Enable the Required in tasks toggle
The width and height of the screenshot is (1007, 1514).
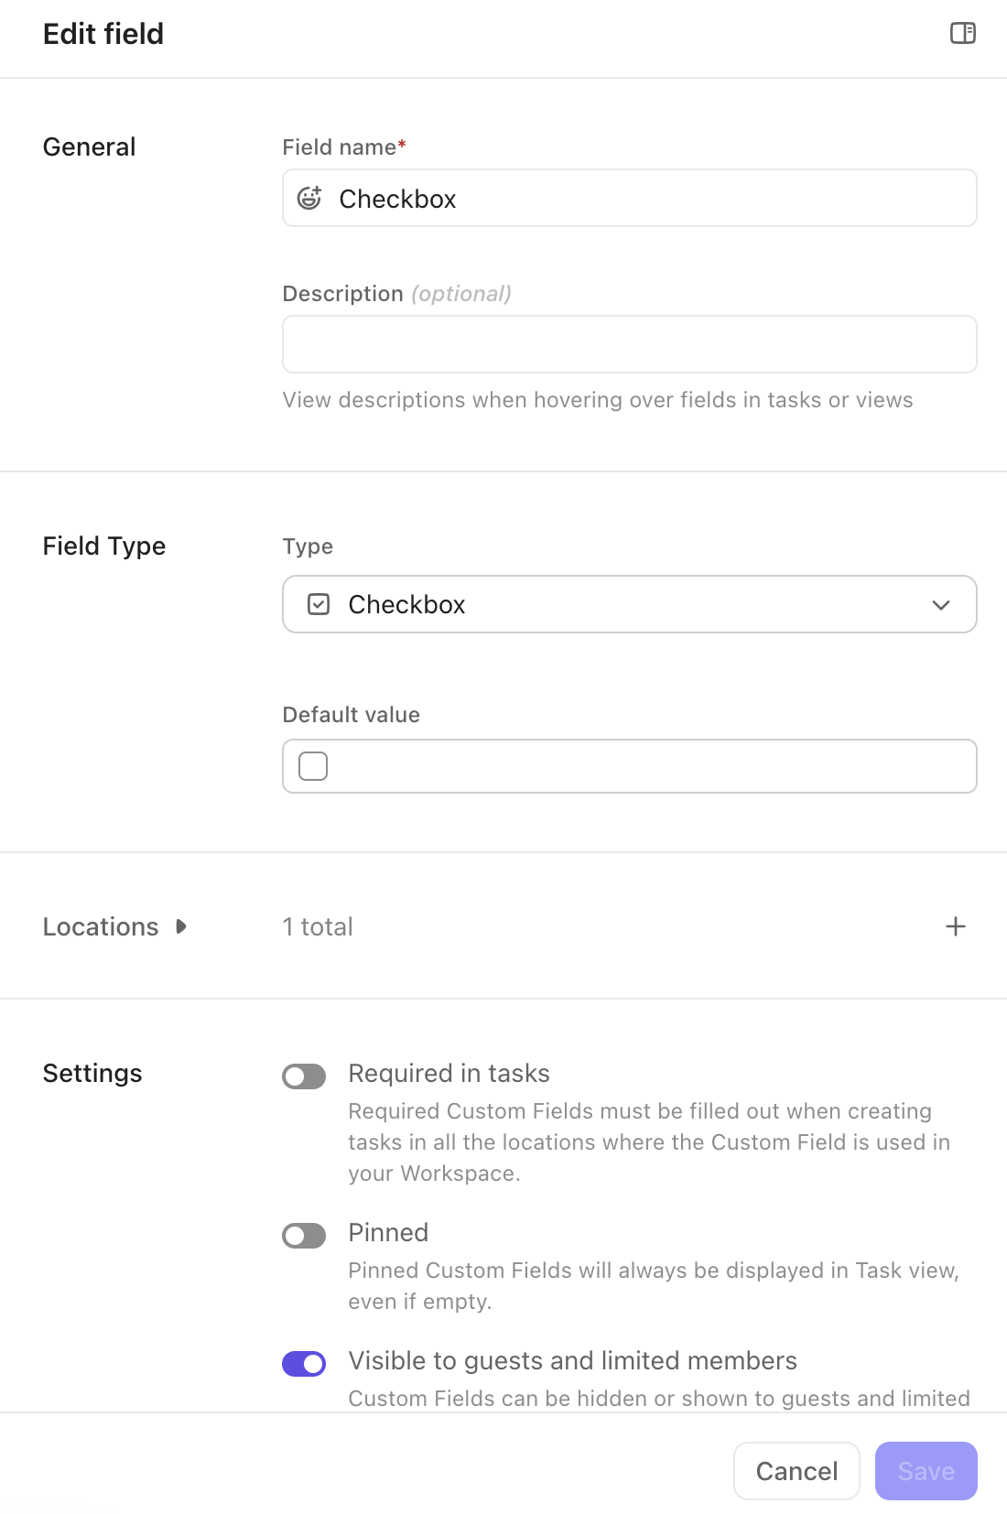pos(304,1076)
